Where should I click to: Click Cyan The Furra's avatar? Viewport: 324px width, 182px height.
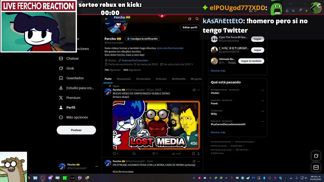[214, 39]
